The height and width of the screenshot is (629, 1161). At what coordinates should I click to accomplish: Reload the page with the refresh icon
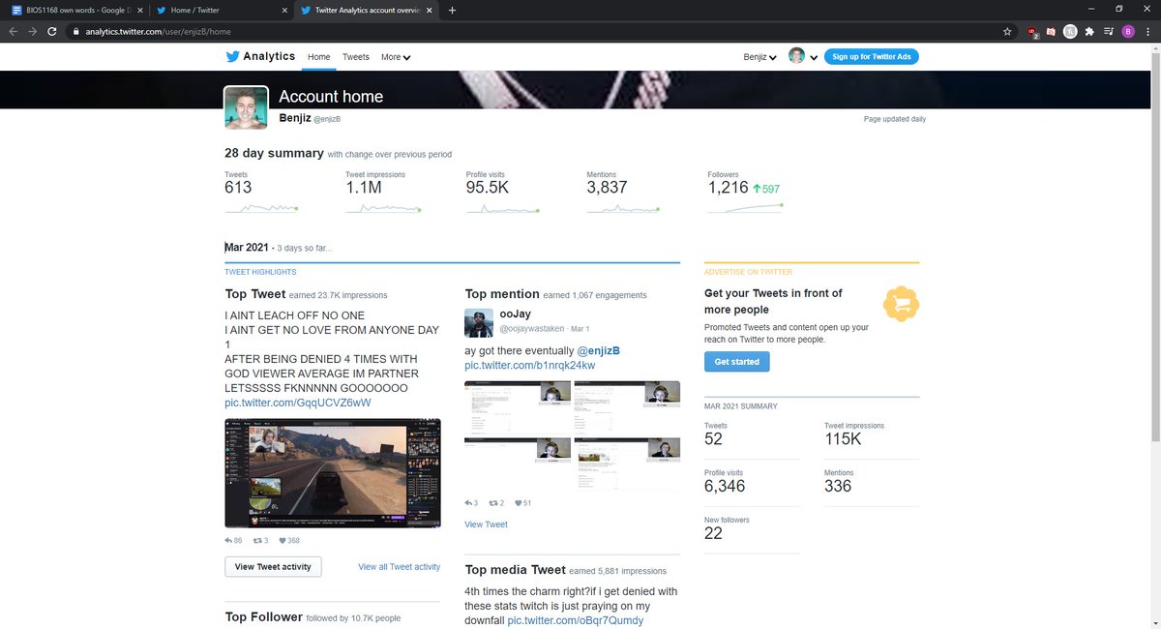[x=52, y=31]
